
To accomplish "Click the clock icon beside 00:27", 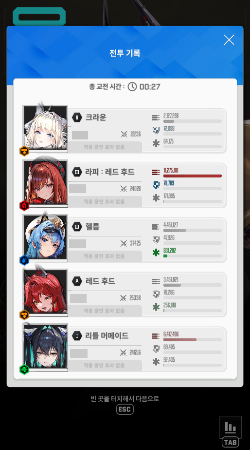I will click(x=132, y=86).
